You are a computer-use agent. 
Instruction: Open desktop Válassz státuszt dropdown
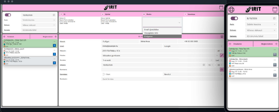tap(39, 25)
